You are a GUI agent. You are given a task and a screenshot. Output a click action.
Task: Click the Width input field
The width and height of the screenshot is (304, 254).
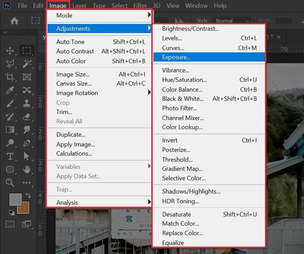tap(284, 20)
